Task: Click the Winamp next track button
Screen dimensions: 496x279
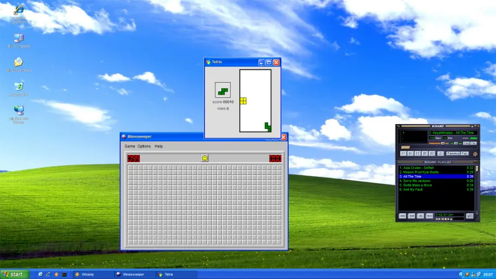Action: click(x=432, y=153)
